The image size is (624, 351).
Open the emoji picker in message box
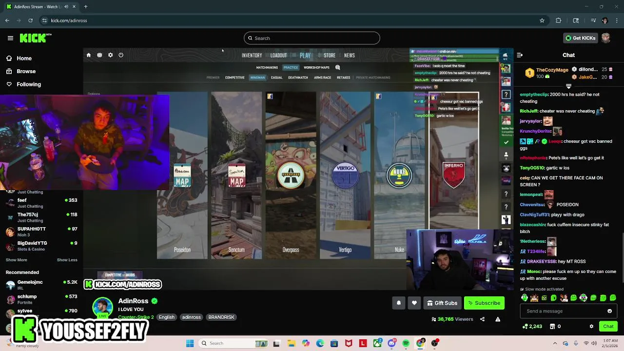click(609, 311)
